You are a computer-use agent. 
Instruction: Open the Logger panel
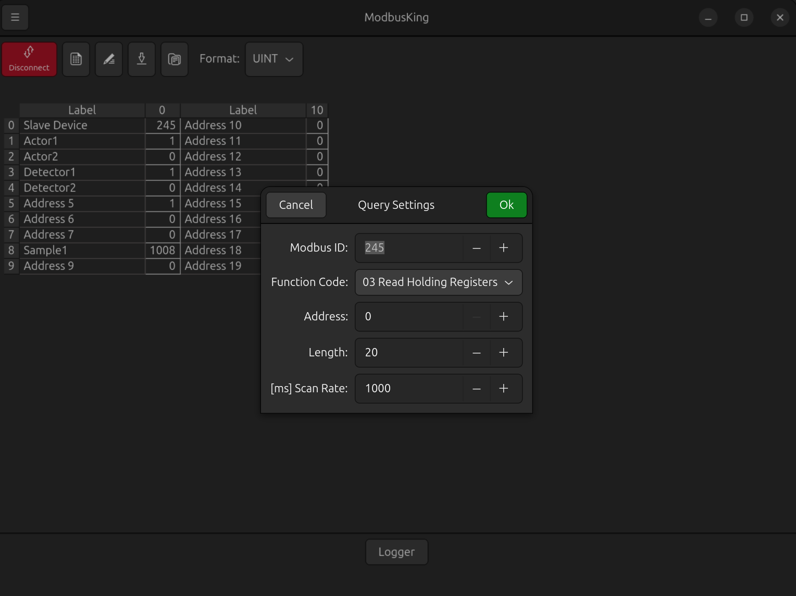pos(396,552)
